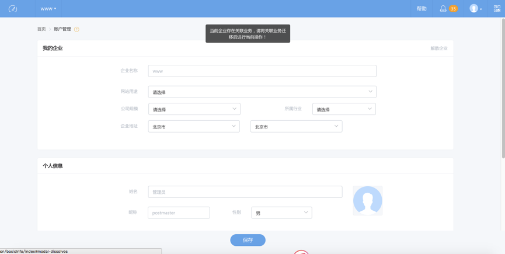Expand the www enterprise switcher
Viewport: 505px width, 254px height.
48,9
